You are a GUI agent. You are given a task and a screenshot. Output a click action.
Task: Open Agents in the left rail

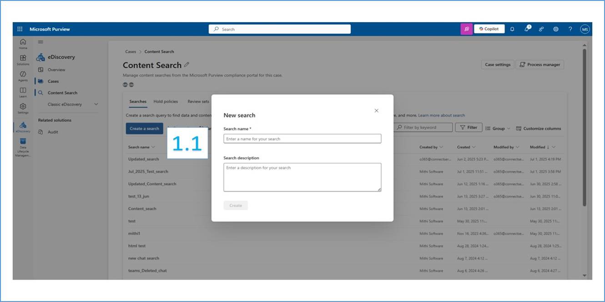[x=23, y=76]
